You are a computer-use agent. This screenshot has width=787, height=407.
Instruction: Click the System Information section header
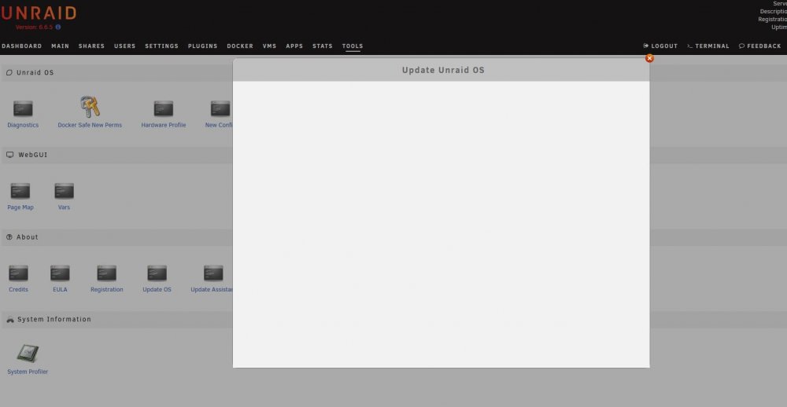coord(49,319)
